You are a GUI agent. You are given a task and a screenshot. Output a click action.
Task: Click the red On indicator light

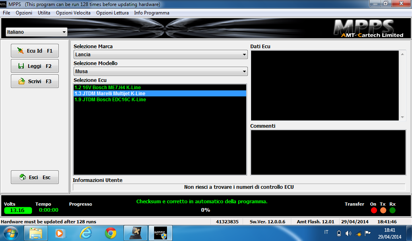point(374,210)
